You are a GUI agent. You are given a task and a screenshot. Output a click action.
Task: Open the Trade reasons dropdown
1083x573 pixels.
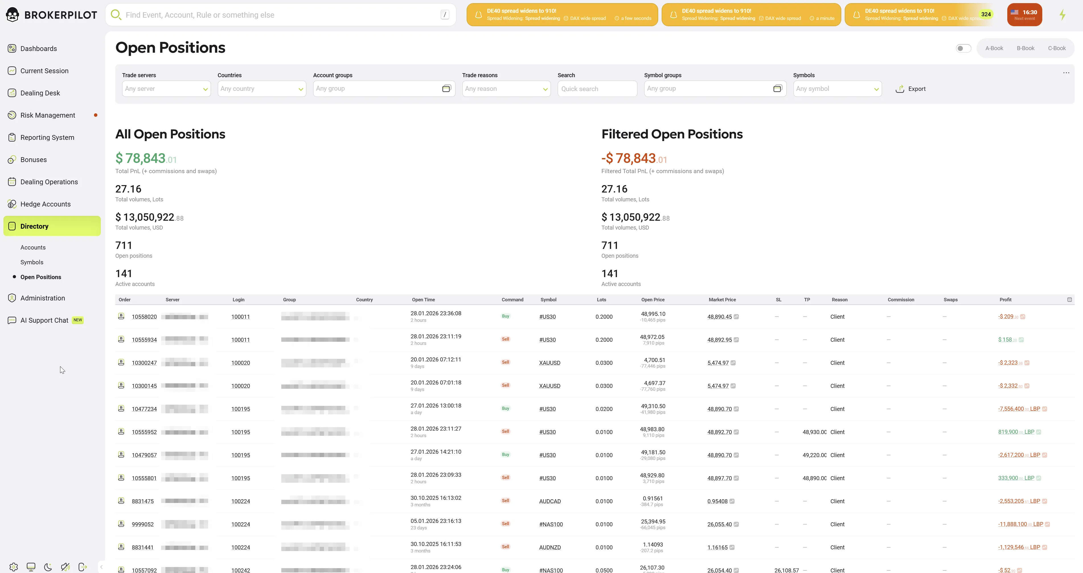point(506,89)
